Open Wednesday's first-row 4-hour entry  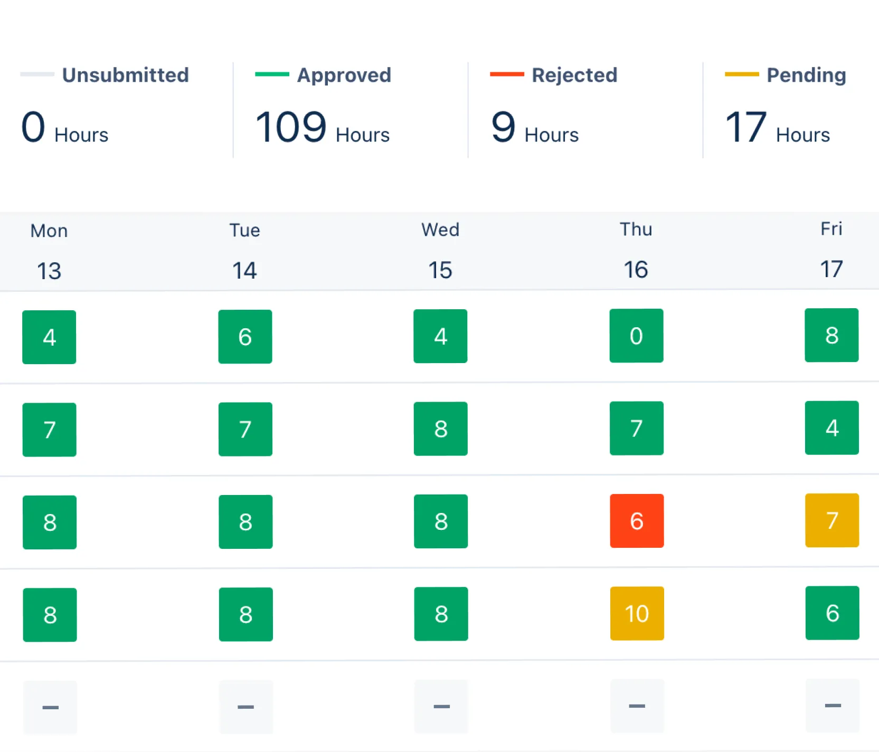click(x=440, y=336)
